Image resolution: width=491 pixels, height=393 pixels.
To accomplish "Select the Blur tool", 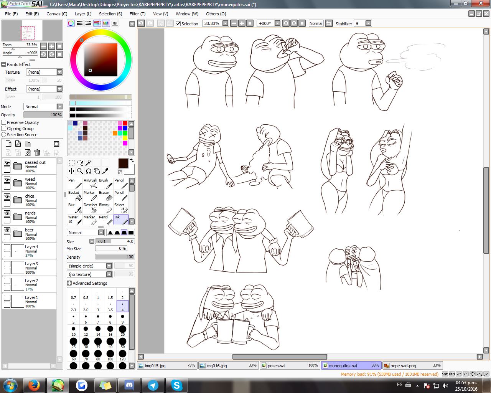I will point(75,208).
